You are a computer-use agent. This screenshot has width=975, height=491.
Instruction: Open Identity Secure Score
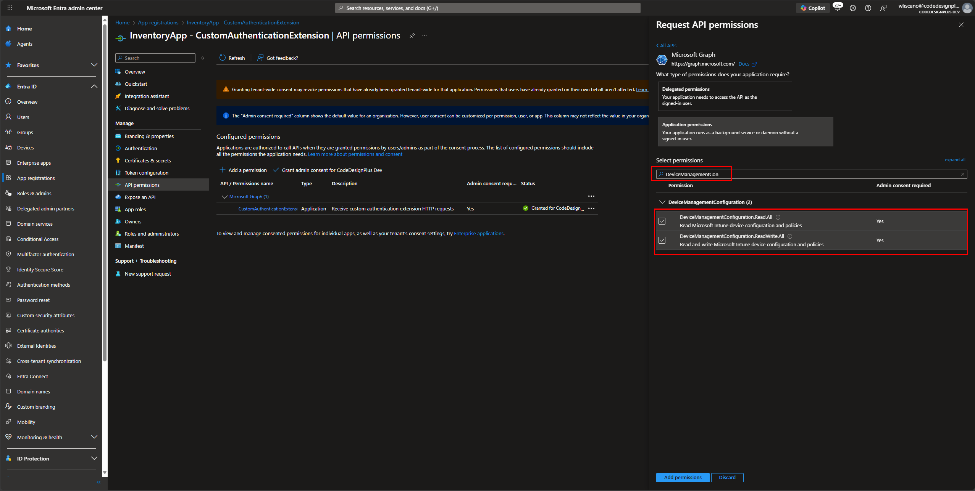40,270
